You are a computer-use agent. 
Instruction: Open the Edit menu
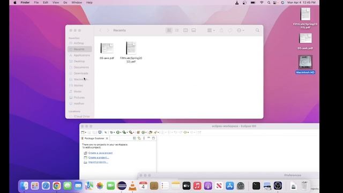[x=46, y=3]
